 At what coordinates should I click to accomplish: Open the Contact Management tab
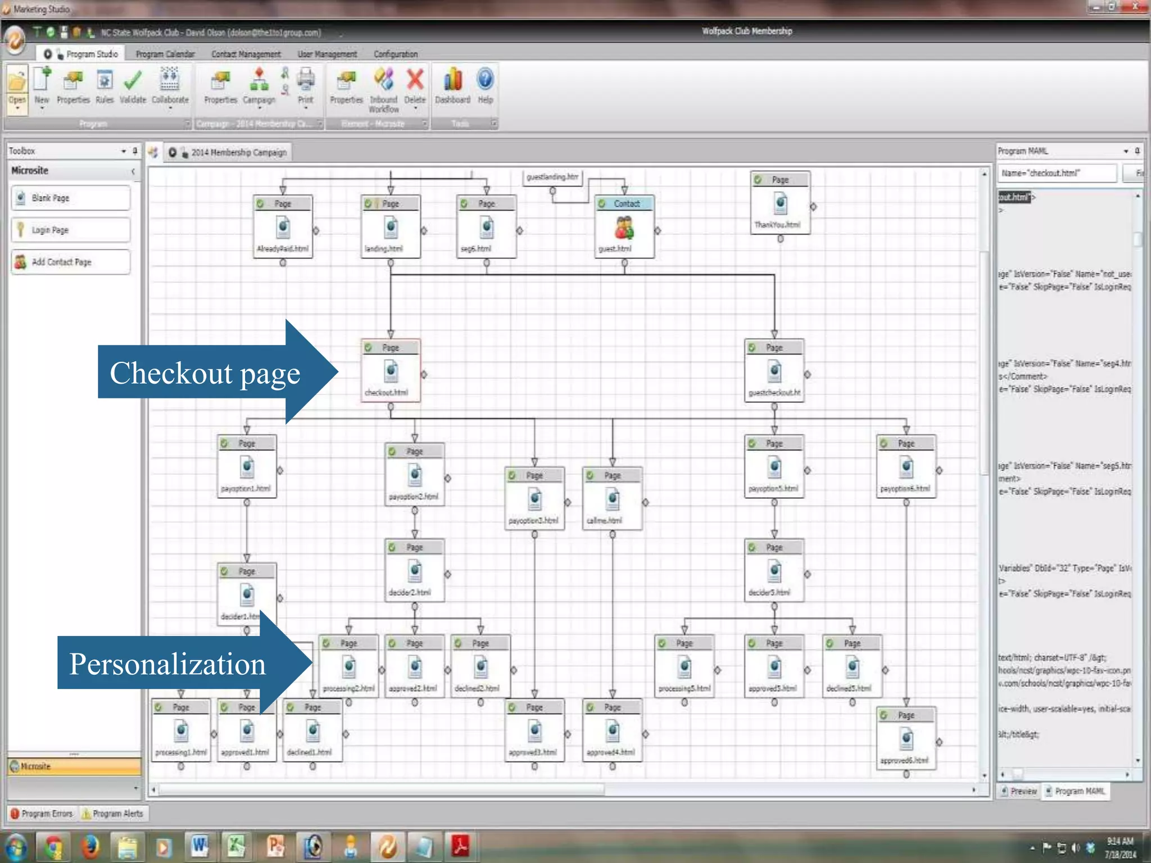pos(246,54)
